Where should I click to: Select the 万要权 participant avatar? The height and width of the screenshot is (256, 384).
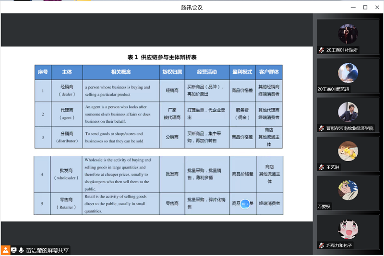[348, 190]
